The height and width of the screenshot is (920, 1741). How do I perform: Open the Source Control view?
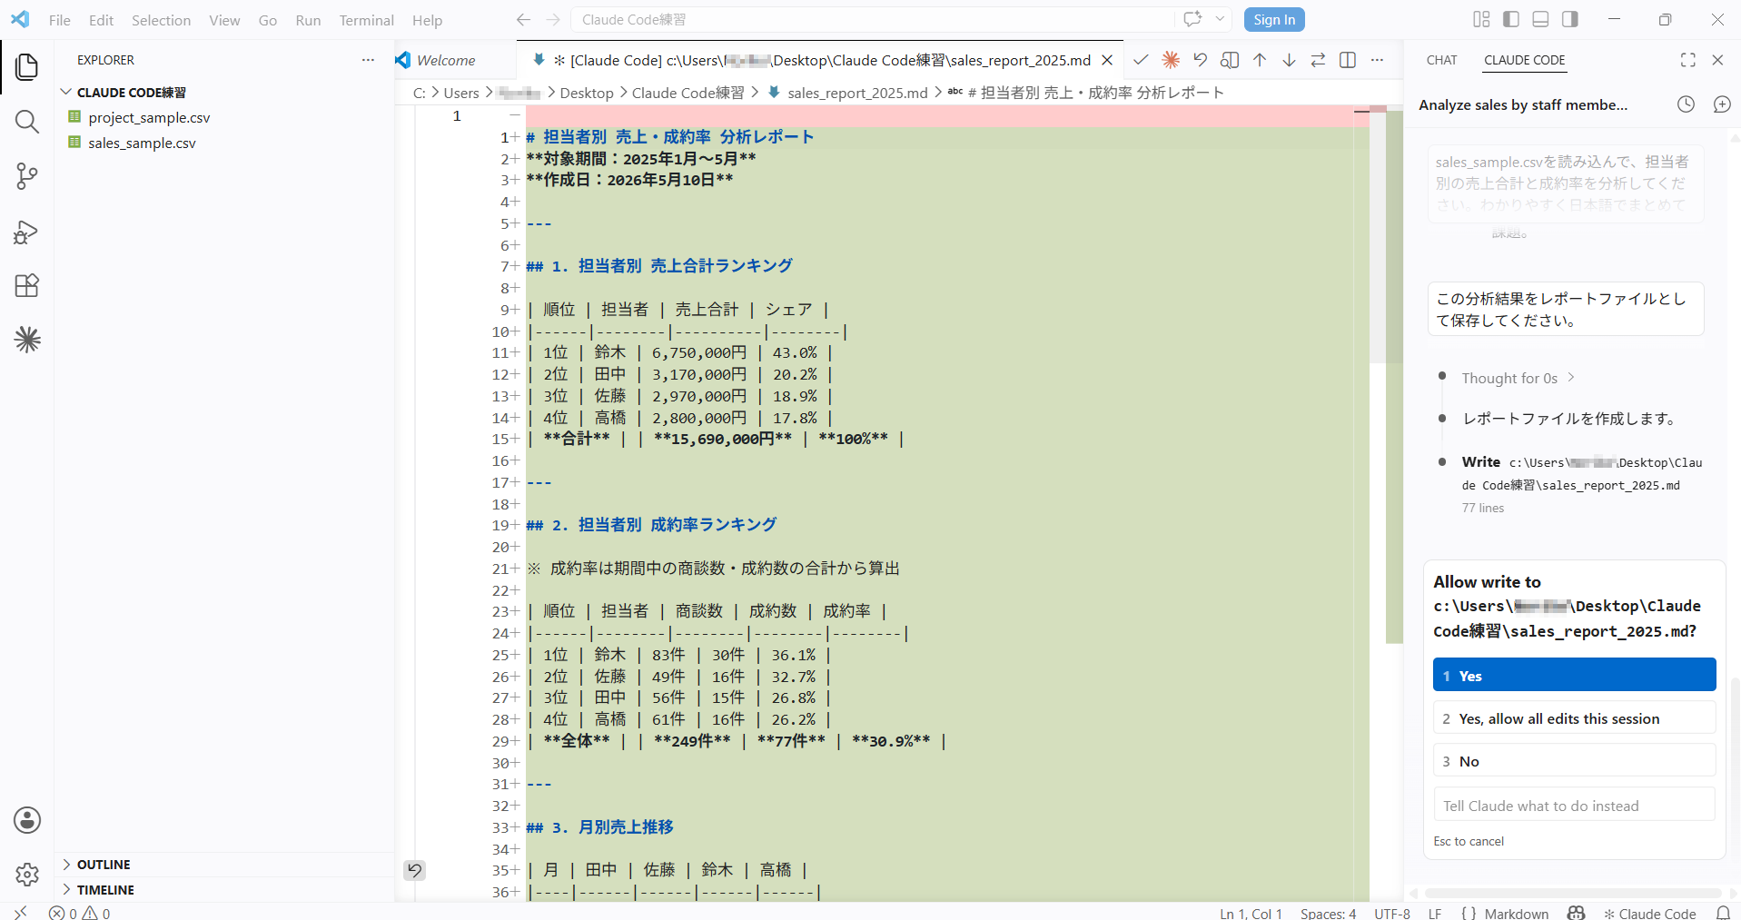pyautogui.click(x=27, y=176)
